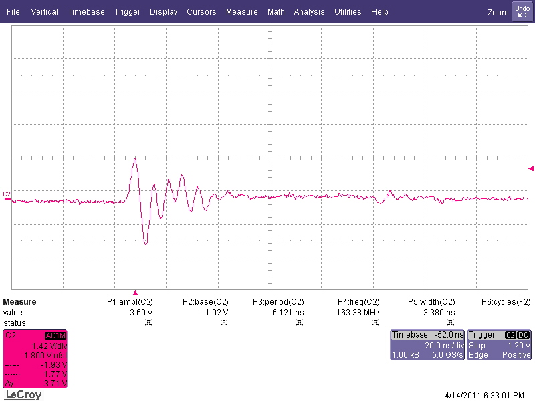Click the -1.92 V base value
Viewport: 535px width, 401px height.
(215, 313)
